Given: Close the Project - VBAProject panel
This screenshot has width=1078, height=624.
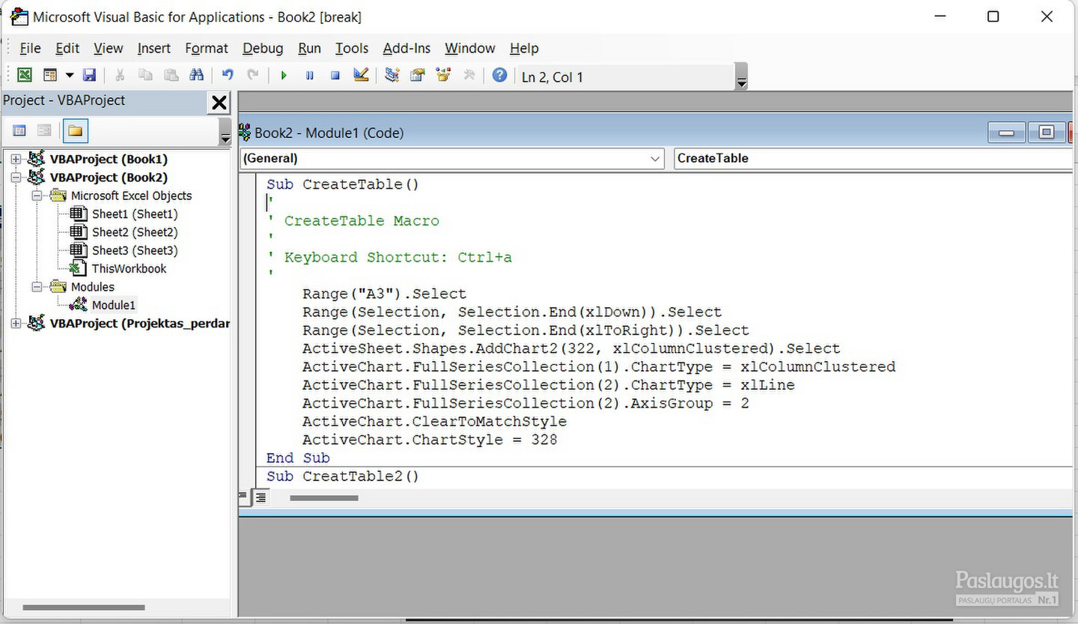Looking at the screenshot, I should pyautogui.click(x=219, y=103).
